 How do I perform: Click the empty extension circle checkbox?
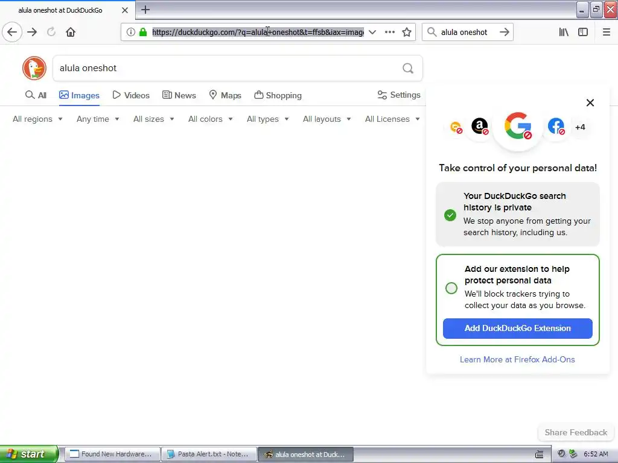(x=451, y=288)
